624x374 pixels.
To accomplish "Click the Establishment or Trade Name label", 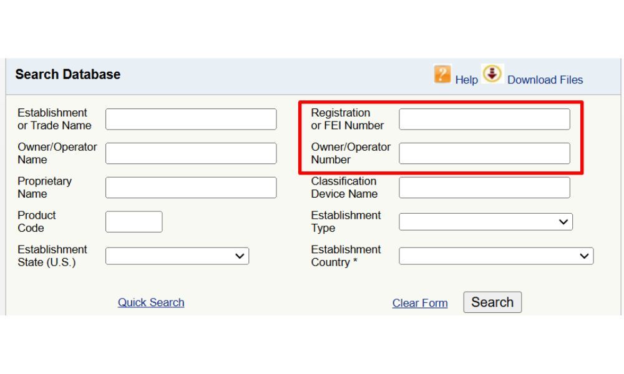I will (x=54, y=119).
